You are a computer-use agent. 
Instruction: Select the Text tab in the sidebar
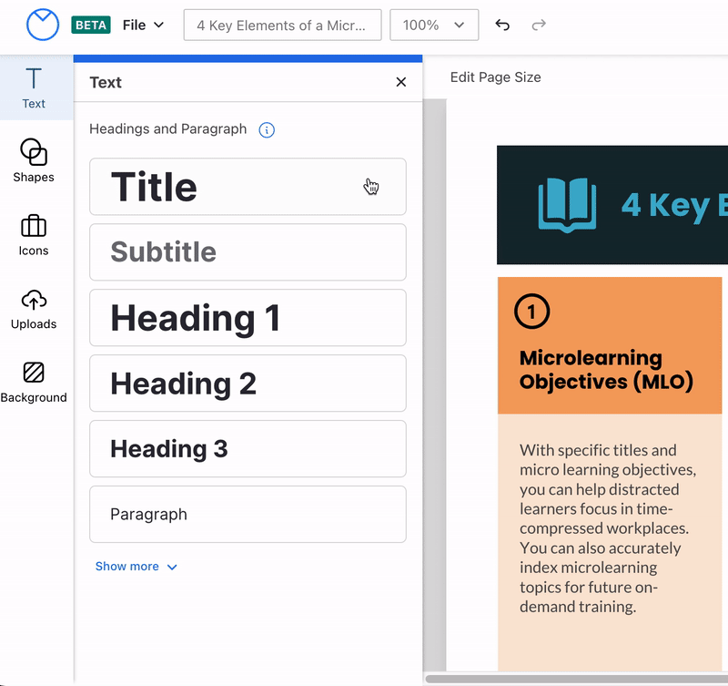pyautogui.click(x=34, y=88)
